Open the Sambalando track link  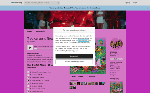(35, 92)
